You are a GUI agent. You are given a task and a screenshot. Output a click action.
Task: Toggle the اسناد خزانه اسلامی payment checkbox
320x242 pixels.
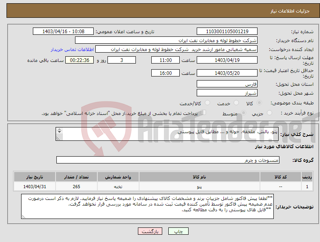203,113
